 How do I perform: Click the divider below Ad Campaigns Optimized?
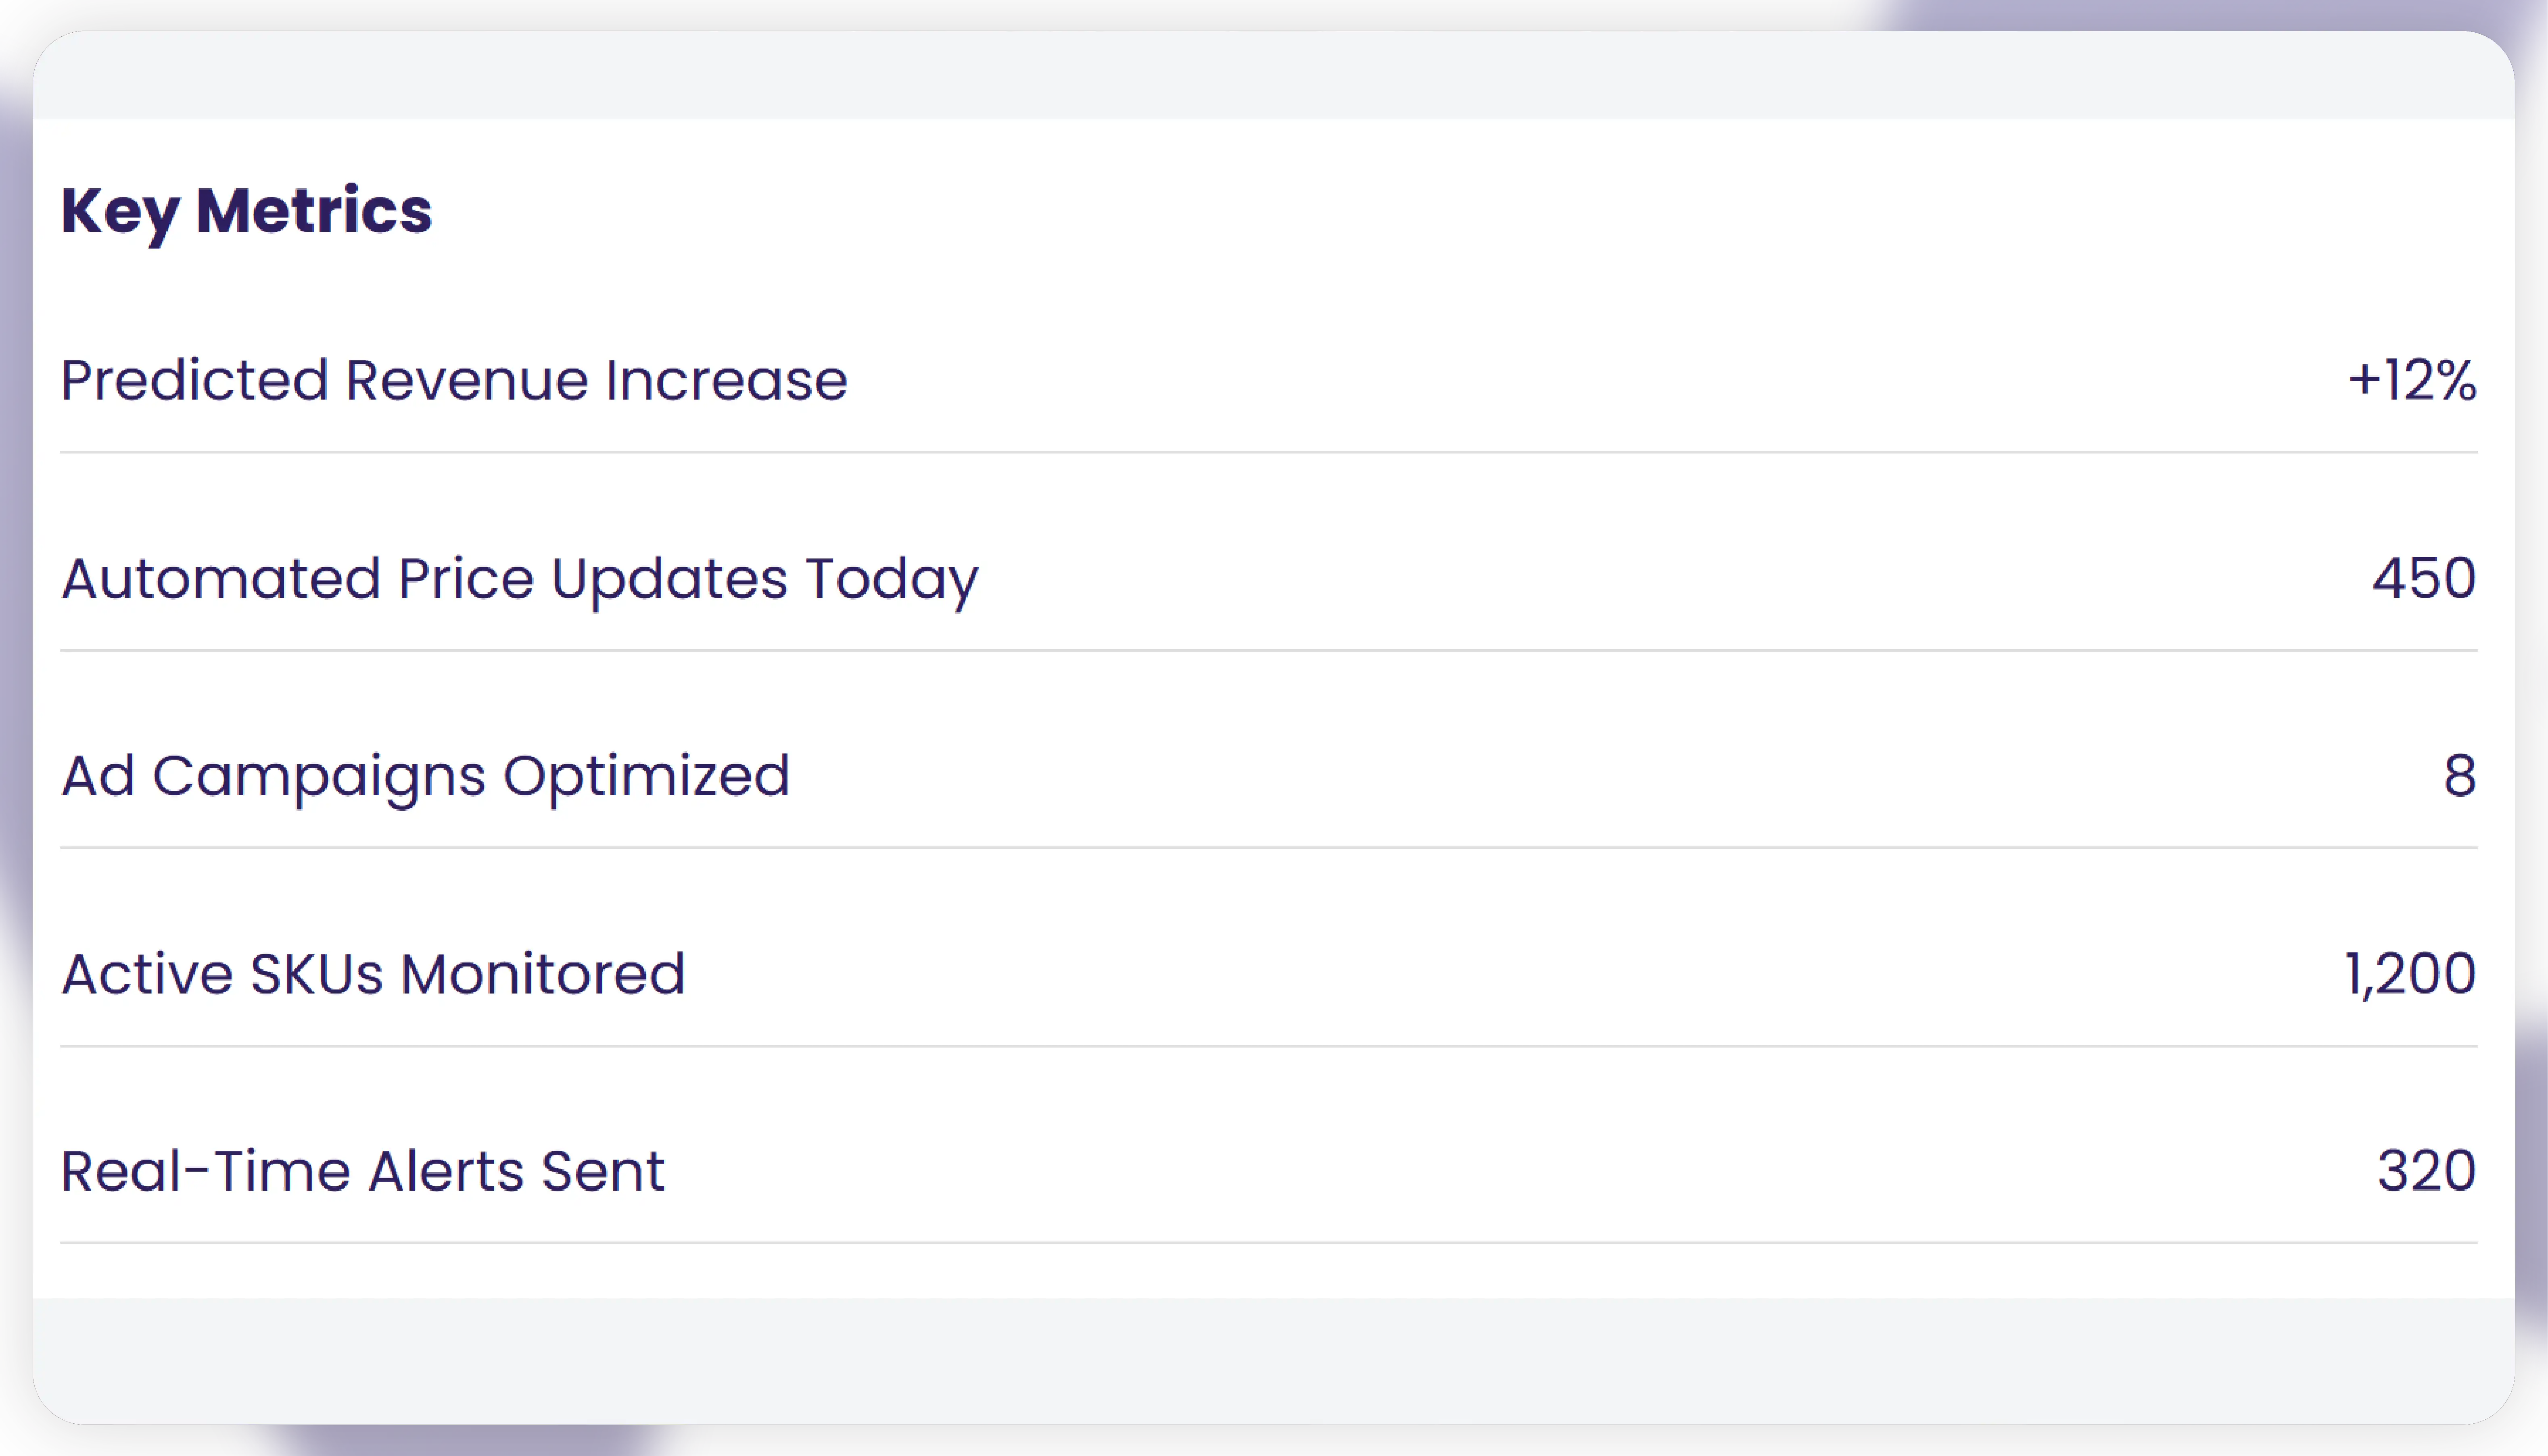[x=1268, y=848]
